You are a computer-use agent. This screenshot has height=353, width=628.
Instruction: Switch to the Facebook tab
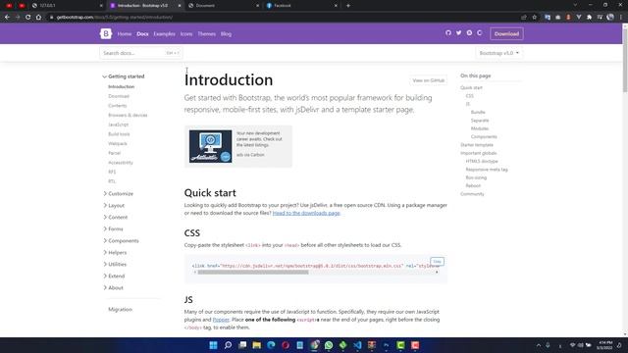pos(301,6)
